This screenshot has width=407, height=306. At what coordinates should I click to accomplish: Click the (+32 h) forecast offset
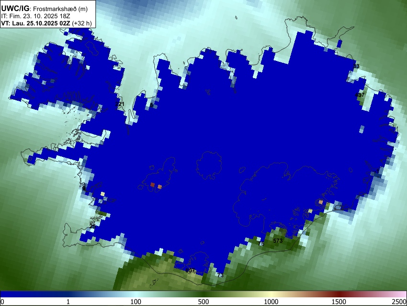(82, 24)
